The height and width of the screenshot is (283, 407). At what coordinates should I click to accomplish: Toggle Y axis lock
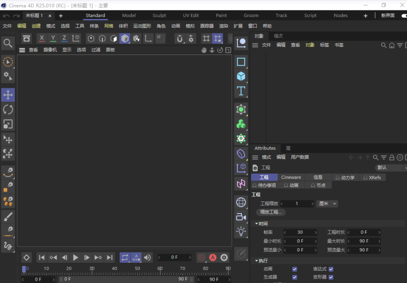pos(53,38)
